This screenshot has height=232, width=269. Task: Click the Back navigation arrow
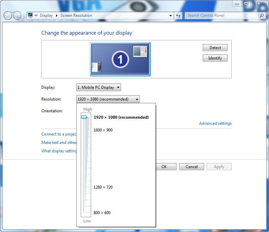click(8, 15)
